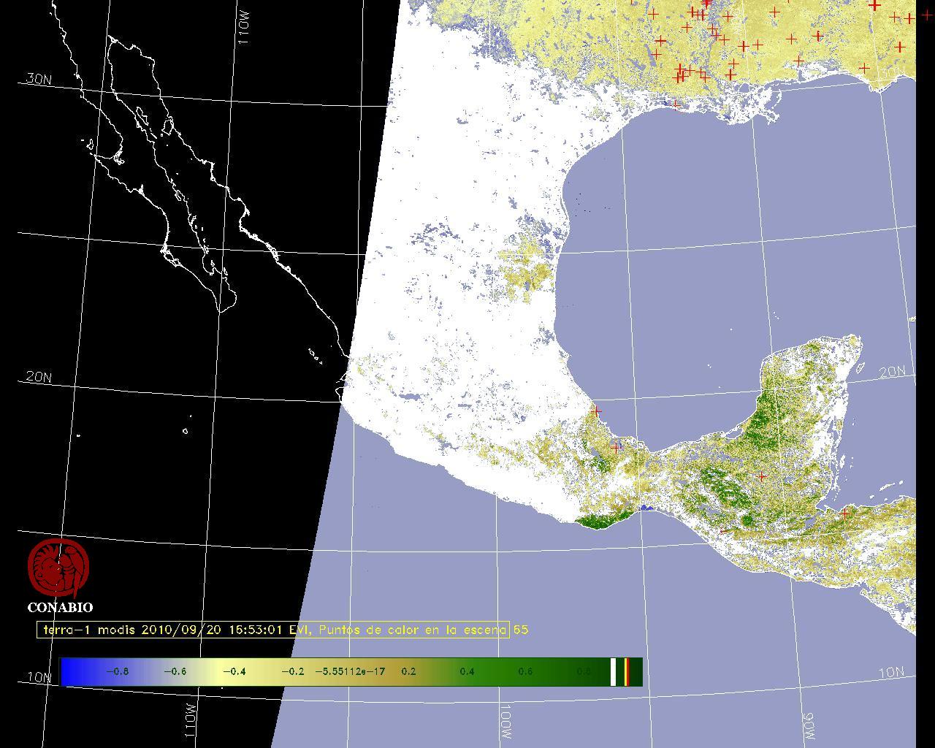Select the small isolated island outline in the Pacific

pyautogui.click(x=185, y=431)
